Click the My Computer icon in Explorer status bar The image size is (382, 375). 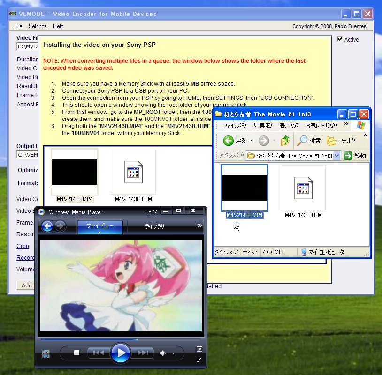(304, 252)
